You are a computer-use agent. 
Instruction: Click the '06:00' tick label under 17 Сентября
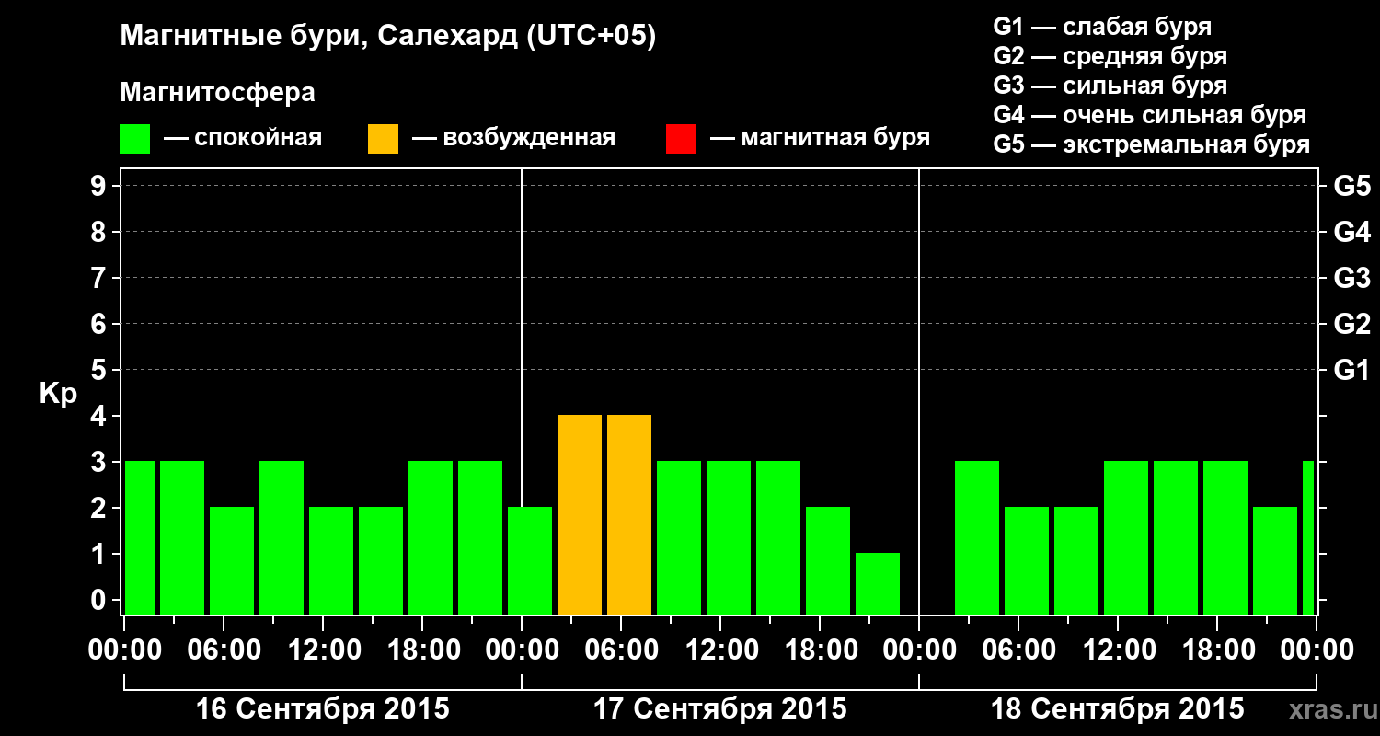pos(621,650)
